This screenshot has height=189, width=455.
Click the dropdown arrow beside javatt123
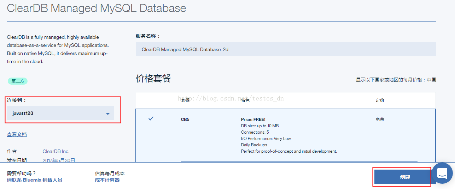pos(108,114)
